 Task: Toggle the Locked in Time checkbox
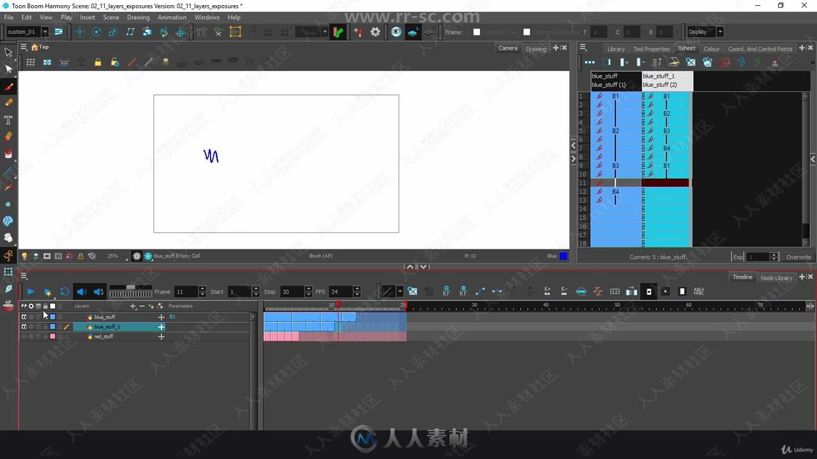click(x=476, y=32)
